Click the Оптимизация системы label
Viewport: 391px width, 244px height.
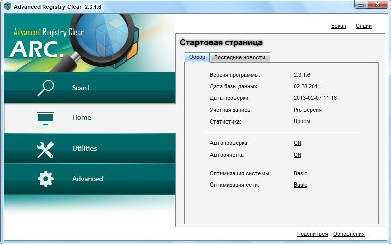[240, 173]
